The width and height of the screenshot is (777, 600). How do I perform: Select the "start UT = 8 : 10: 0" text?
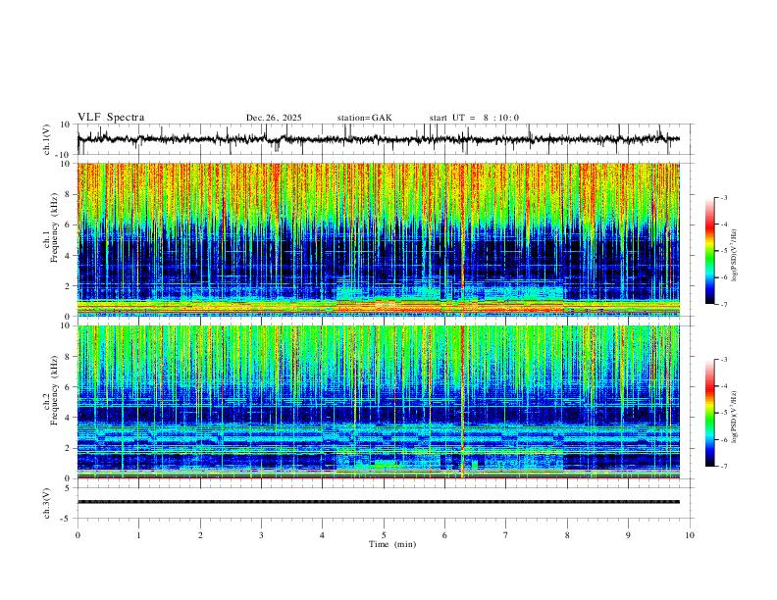474,118
